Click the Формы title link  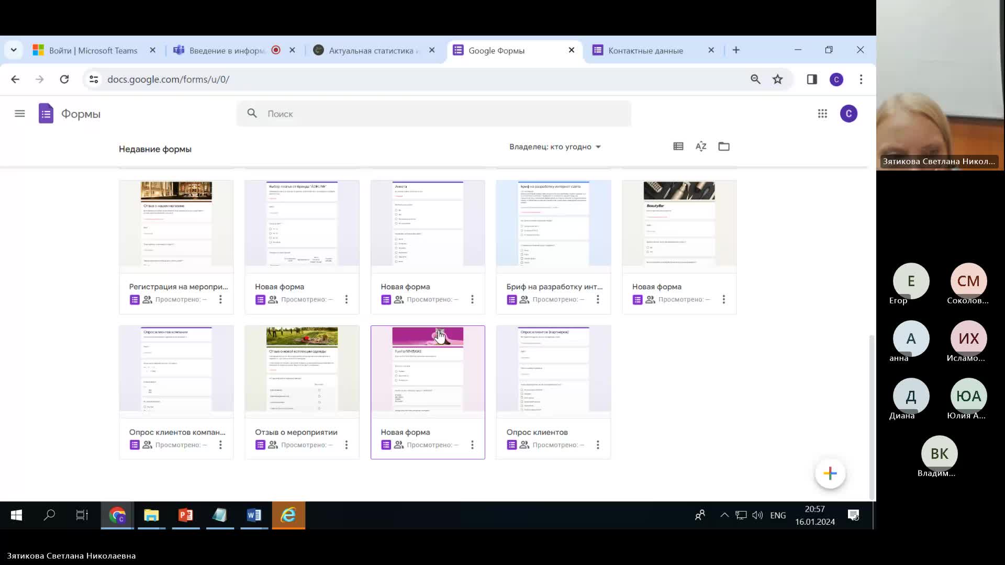pyautogui.click(x=81, y=114)
